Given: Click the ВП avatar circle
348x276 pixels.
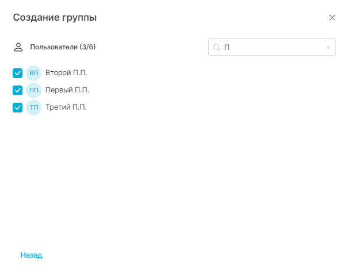Looking at the screenshot, I should [x=34, y=73].
